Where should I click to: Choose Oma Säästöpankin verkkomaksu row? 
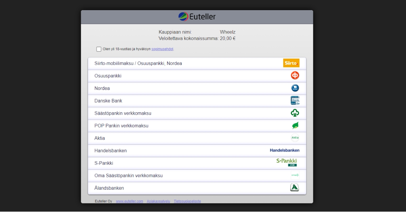[x=197, y=176]
